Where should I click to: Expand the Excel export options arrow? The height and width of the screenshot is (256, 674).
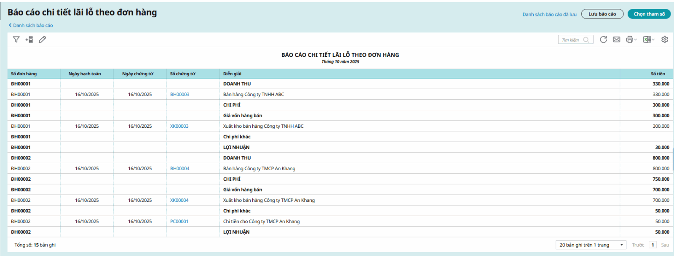[653, 40]
